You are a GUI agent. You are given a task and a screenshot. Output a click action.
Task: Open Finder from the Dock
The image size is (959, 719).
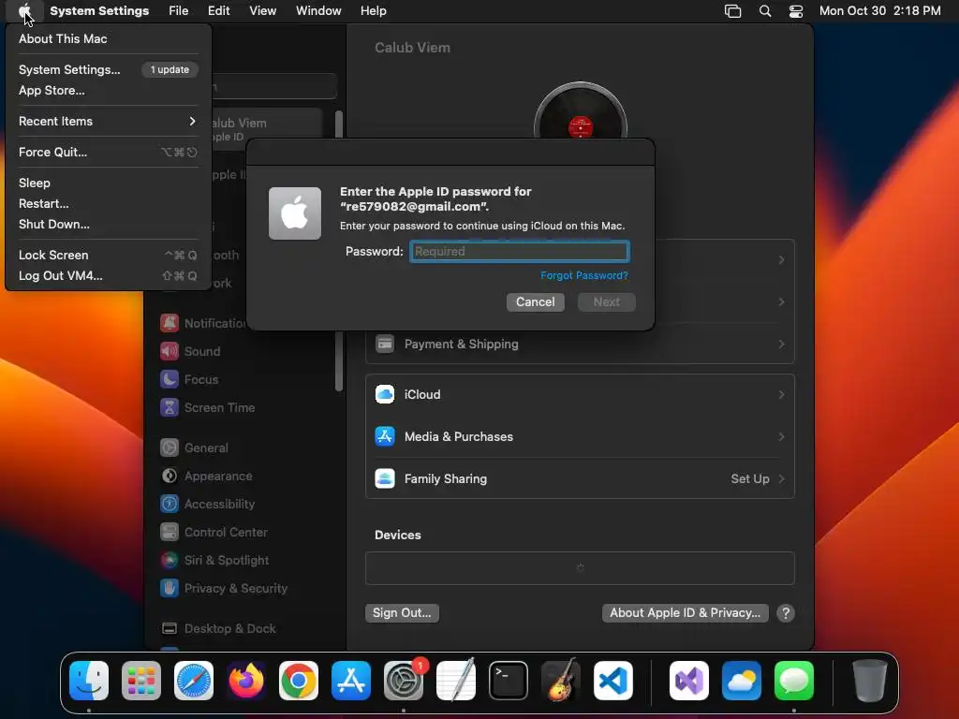pyautogui.click(x=89, y=681)
